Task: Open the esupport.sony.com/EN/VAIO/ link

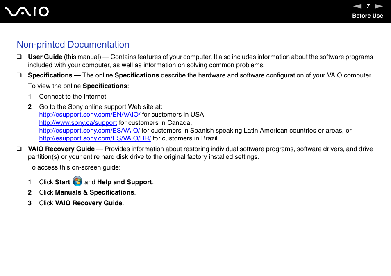Action: pyautogui.click(x=90, y=115)
